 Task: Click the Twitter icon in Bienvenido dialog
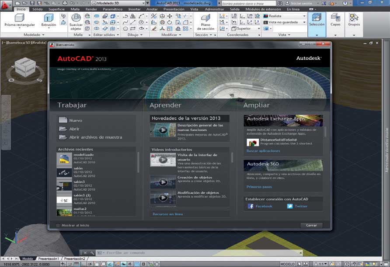tap(290, 206)
